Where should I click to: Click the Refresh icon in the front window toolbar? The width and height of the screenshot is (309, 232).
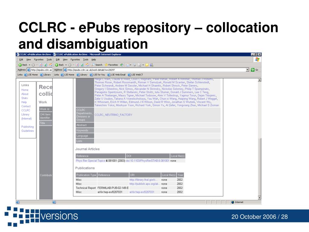tap(82, 65)
